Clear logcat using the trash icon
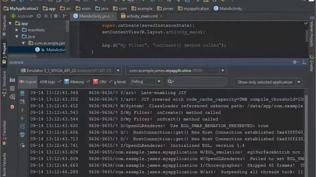 click(x=22, y=93)
